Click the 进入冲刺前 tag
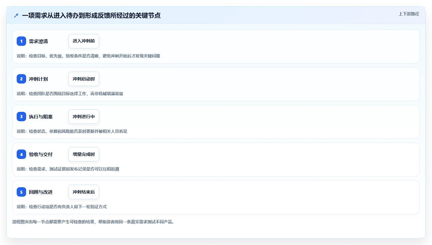 pos(84,41)
